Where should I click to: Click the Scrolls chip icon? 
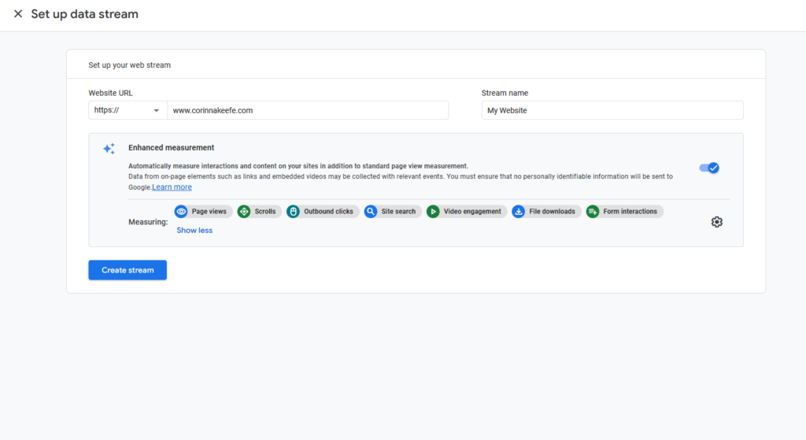(244, 212)
